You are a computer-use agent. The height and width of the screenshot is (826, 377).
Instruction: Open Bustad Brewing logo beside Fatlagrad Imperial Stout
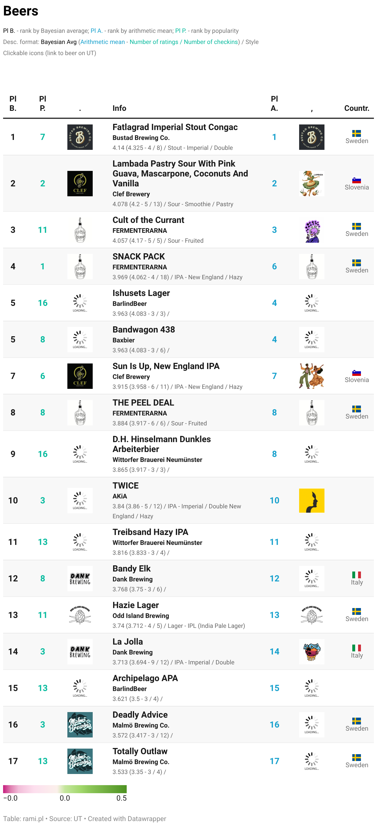[80, 137]
